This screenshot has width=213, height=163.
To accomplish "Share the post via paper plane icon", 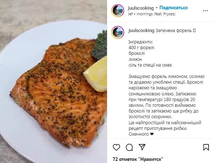I will (x=142, y=147).
